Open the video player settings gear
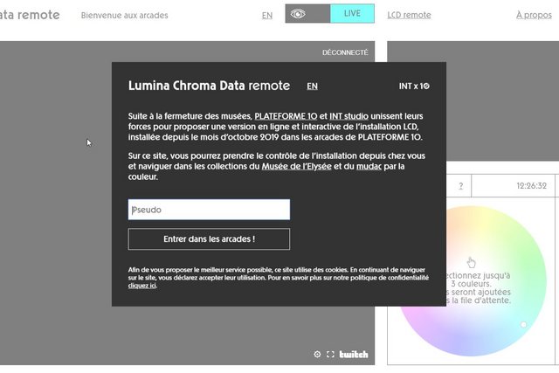 pos(317,355)
